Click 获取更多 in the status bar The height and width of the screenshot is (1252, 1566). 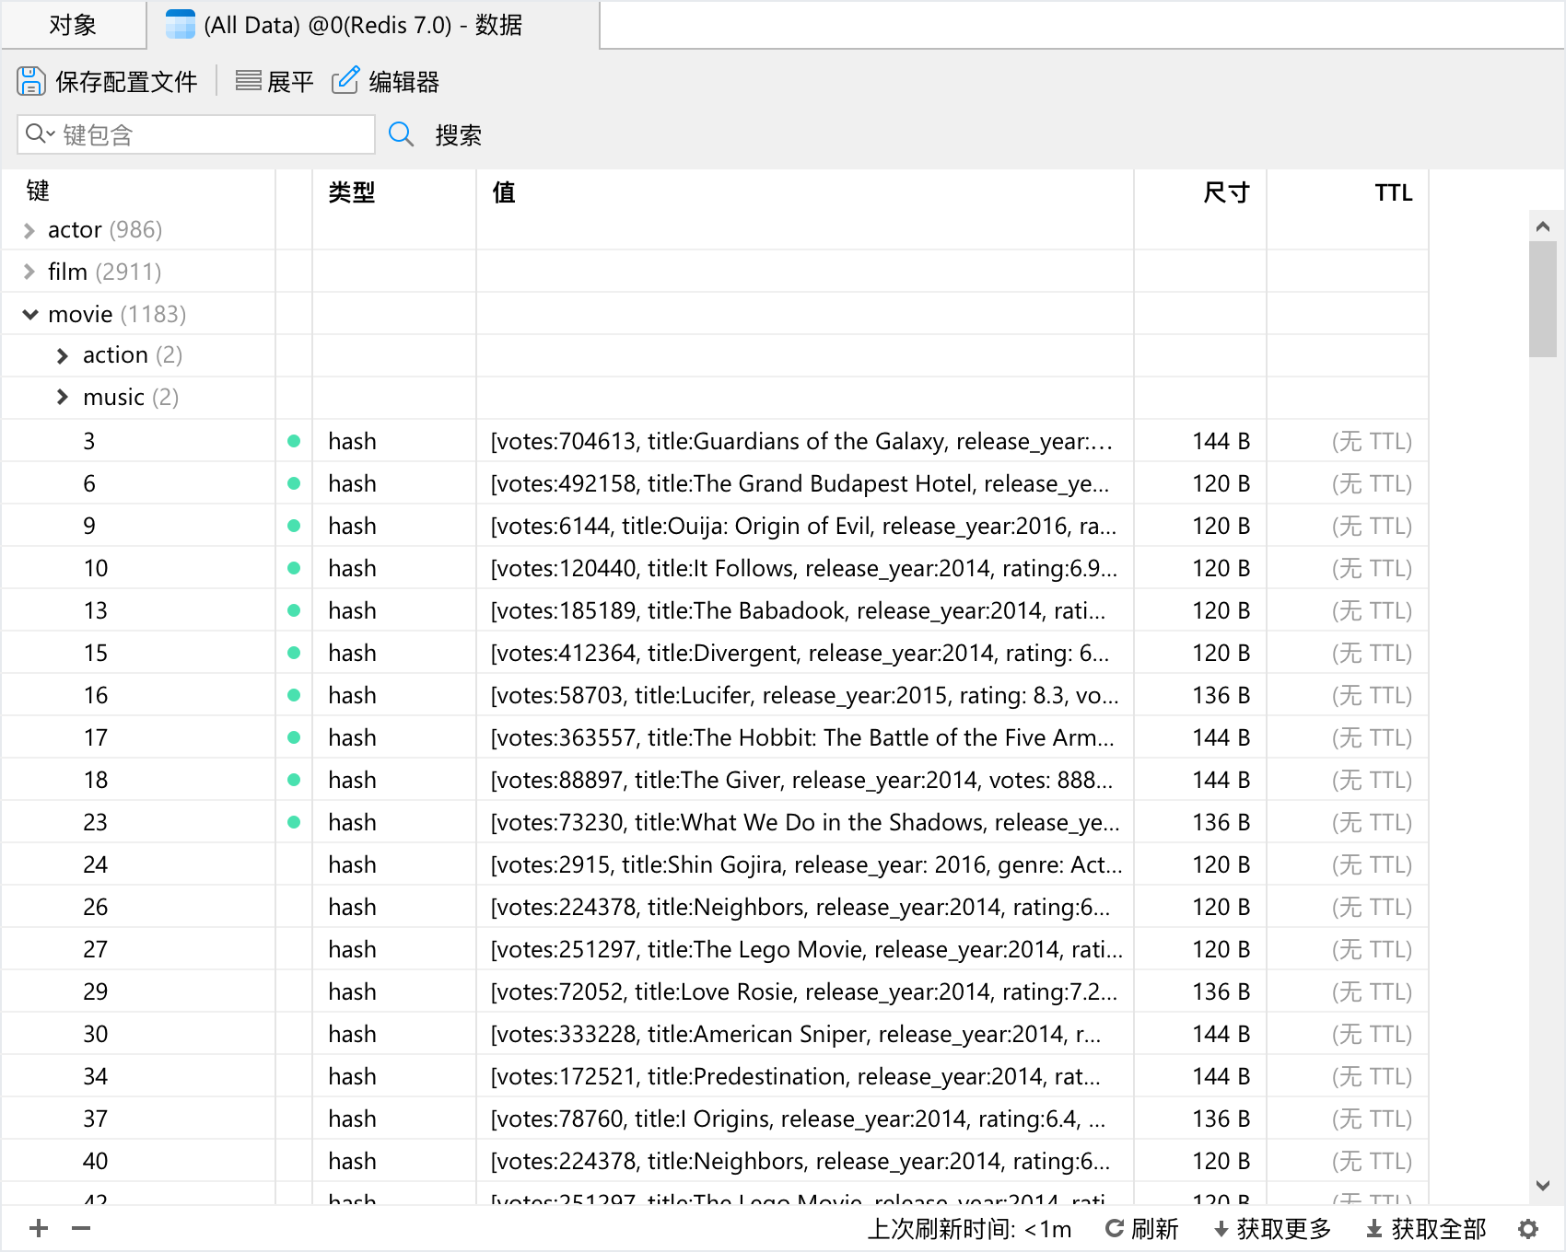coord(1284,1229)
